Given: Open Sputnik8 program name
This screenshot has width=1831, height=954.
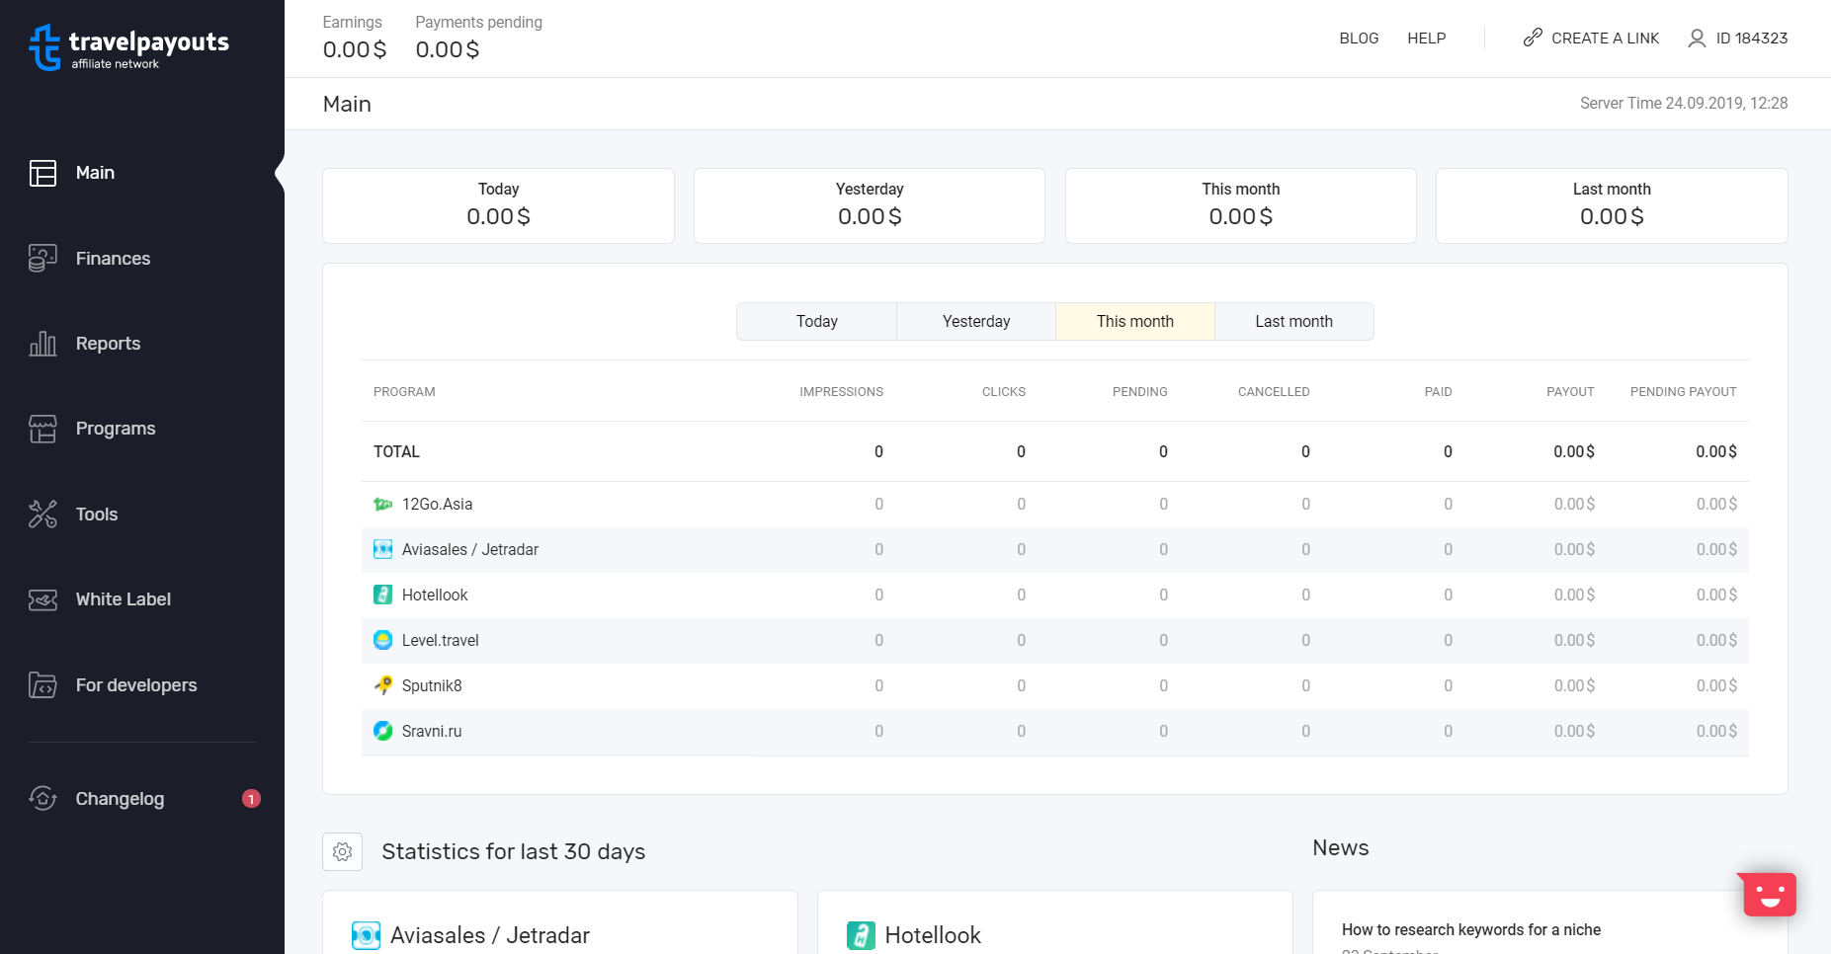Looking at the screenshot, I should tap(432, 685).
